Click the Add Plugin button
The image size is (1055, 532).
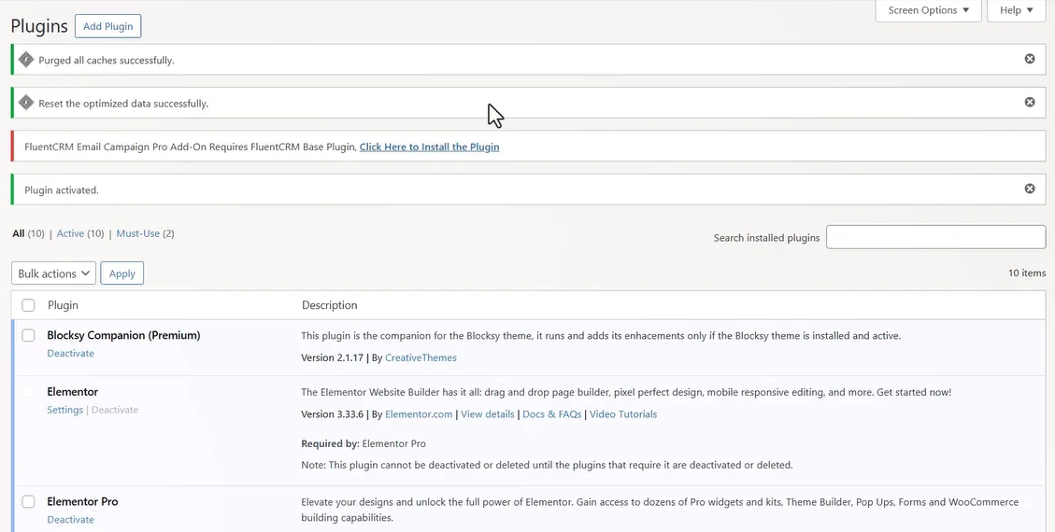tap(108, 26)
